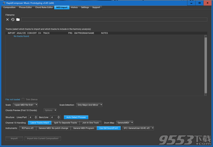Screen dimensions: 213x147
Task: Clear the filename with the X icon
Action: pos(7,19)
